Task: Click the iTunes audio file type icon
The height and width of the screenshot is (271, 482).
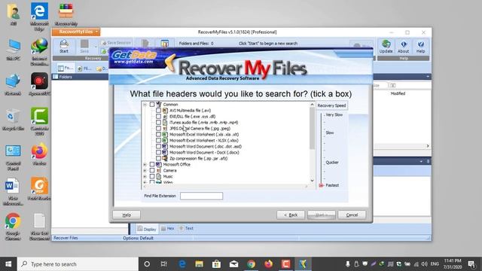Action: pyautogui.click(x=165, y=122)
